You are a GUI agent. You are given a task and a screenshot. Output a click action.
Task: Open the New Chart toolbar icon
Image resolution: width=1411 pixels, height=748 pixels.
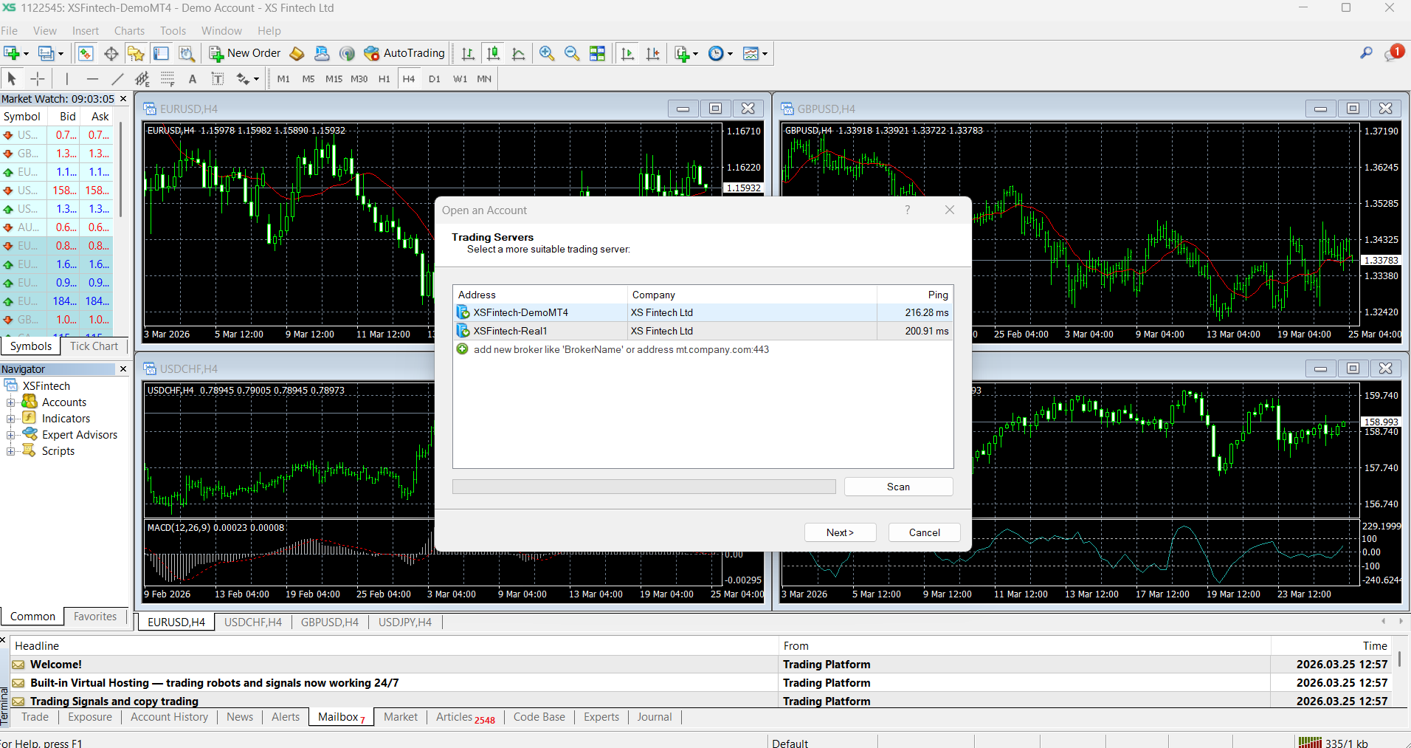(11, 53)
